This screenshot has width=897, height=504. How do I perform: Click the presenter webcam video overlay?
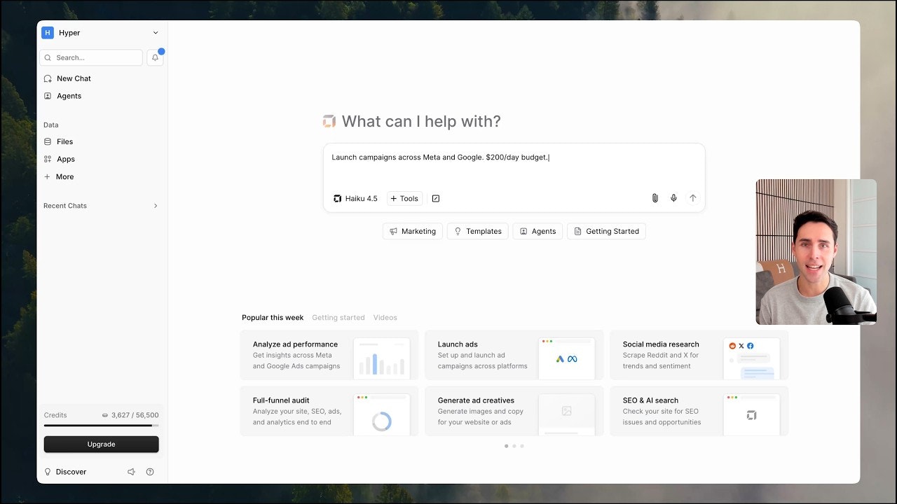(816, 252)
